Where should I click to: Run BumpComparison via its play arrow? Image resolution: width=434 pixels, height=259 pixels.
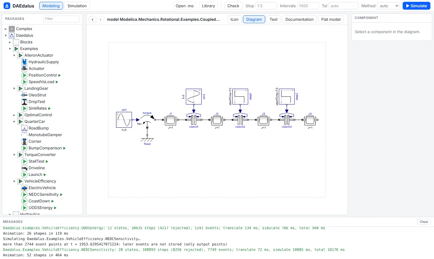point(64,148)
